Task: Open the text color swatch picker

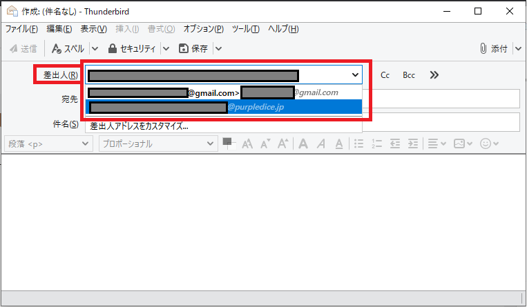Action: point(229,143)
